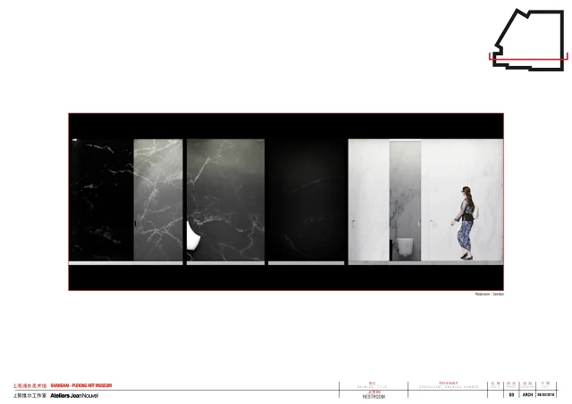Screen dimensions: 572x404
Task: Click the Shanghai Pudong Art Museum title
Action: point(80,385)
